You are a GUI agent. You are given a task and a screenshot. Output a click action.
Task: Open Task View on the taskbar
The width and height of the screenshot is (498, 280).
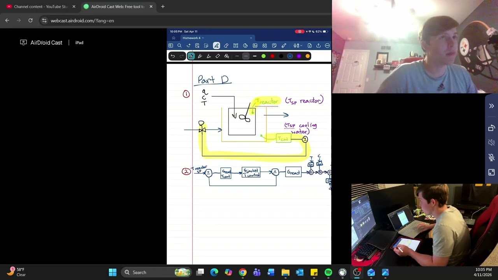click(x=200, y=272)
